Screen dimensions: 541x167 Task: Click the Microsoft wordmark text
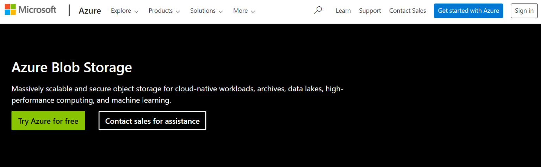[37, 10]
